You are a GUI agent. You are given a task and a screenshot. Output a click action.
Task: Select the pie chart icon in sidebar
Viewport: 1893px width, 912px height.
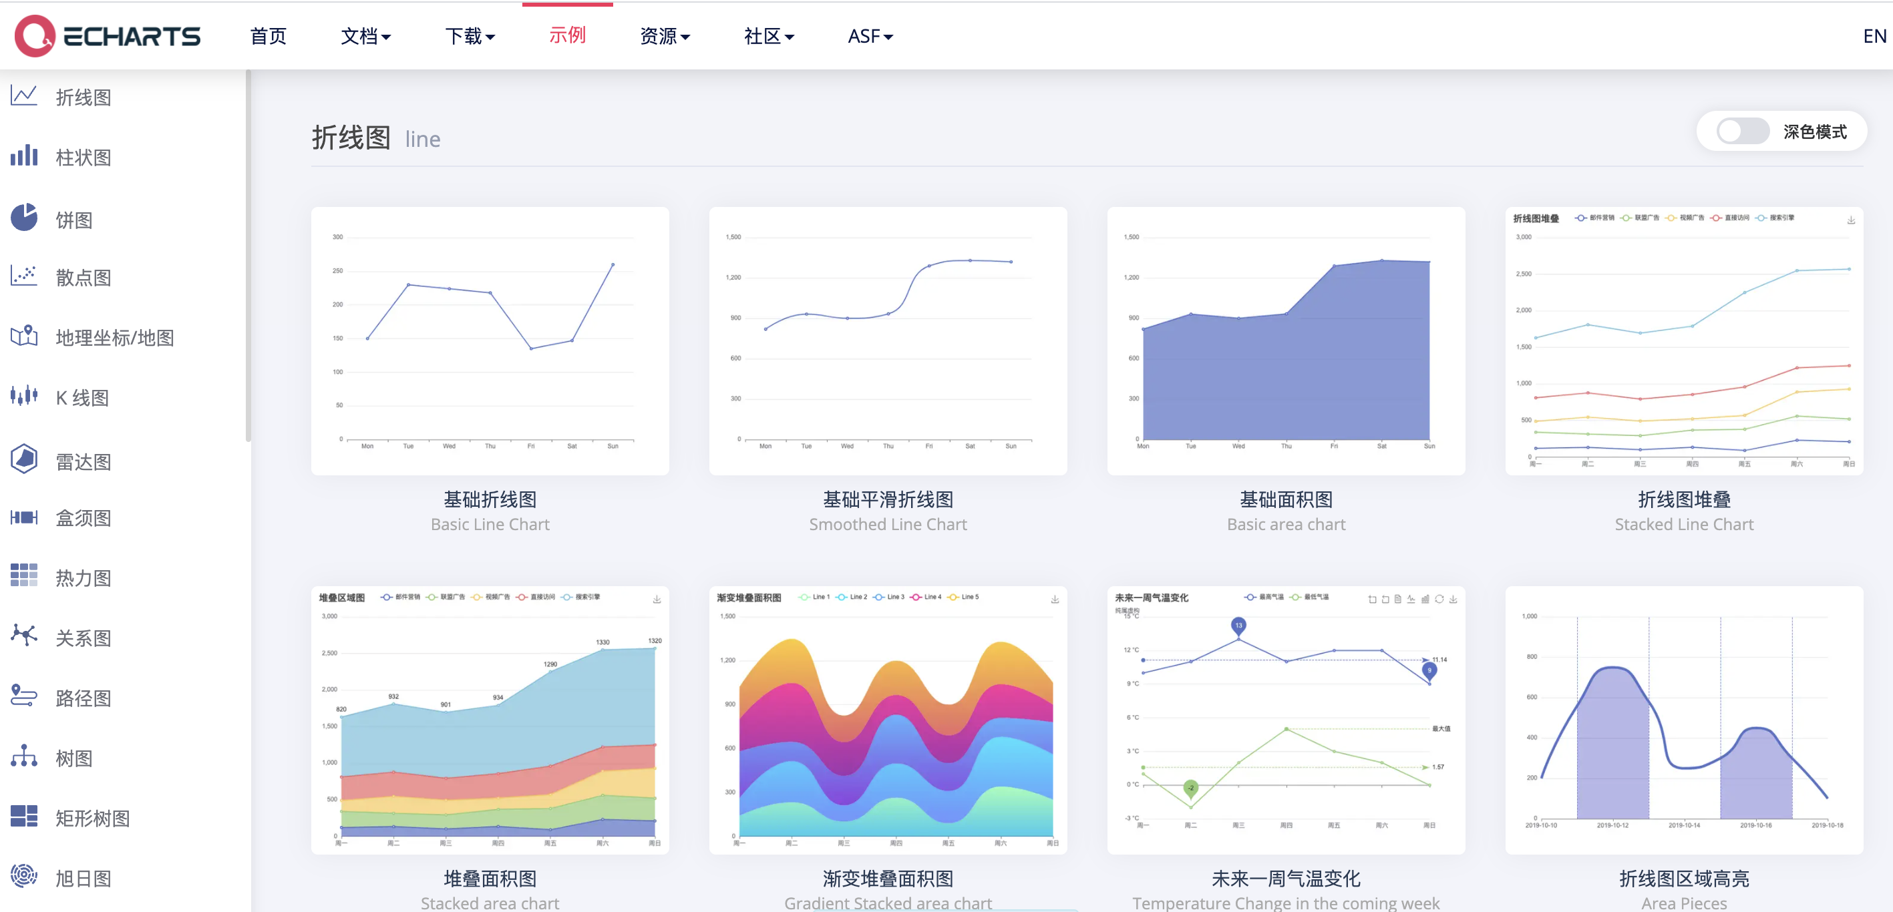coord(23,218)
